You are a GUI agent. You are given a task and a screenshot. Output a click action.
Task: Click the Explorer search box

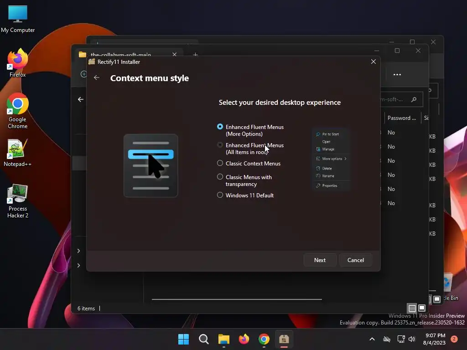pos(402,99)
